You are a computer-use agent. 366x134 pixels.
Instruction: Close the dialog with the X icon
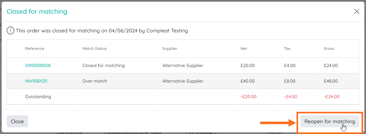point(356,12)
